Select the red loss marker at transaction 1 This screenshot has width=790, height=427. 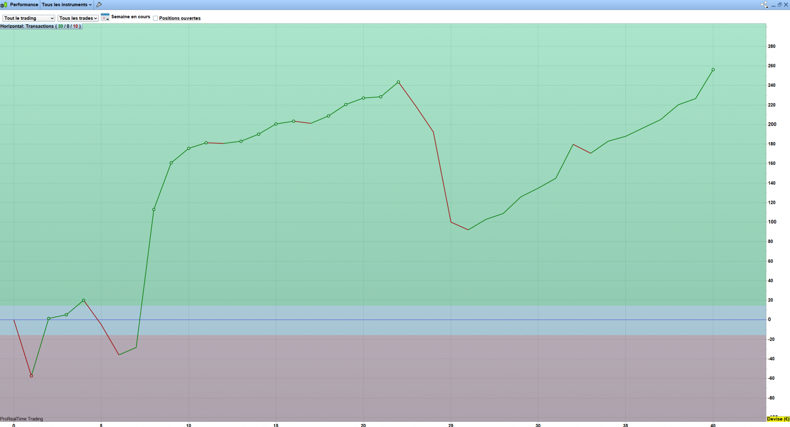point(31,376)
